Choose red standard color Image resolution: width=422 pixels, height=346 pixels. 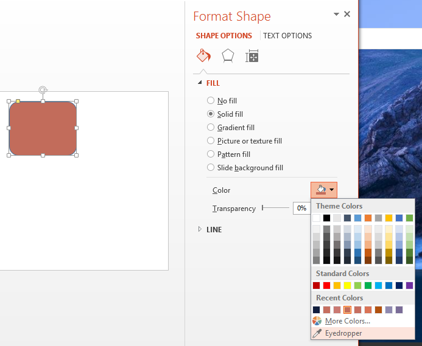click(327, 285)
